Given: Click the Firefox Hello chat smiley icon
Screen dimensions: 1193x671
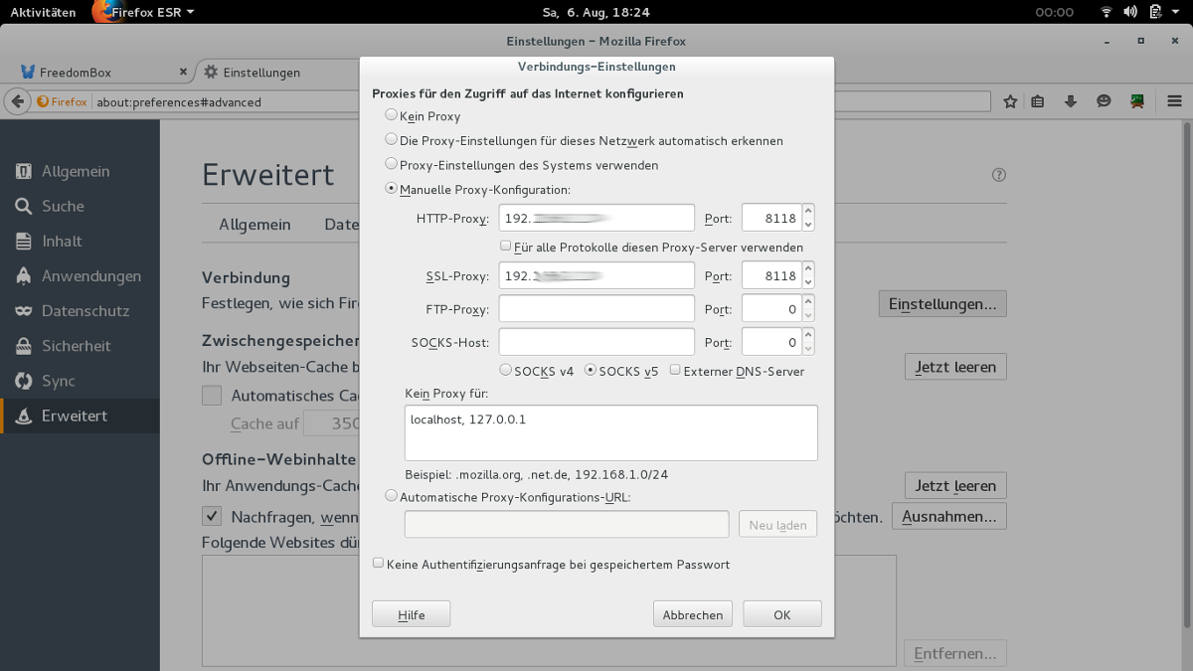Looking at the screenshot, I should 1104,101.
